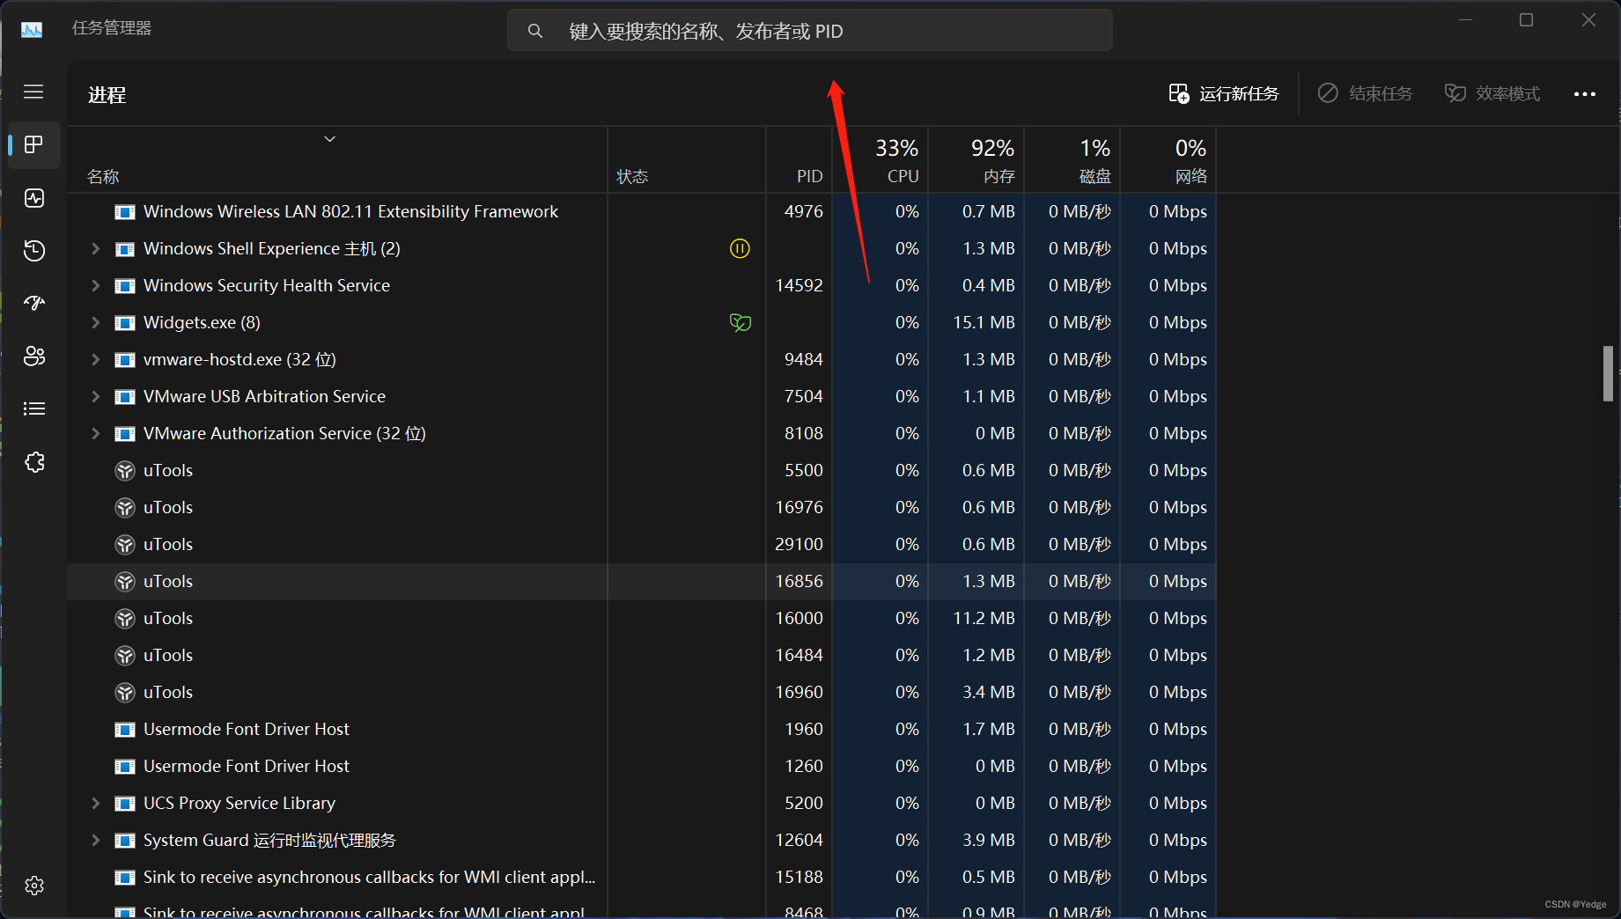This screenshot has width=1621, height=919.
Task: Click the 效率模式 (Efficiency mode) button
Action: pyautogui.click(x=1492, y=93)
